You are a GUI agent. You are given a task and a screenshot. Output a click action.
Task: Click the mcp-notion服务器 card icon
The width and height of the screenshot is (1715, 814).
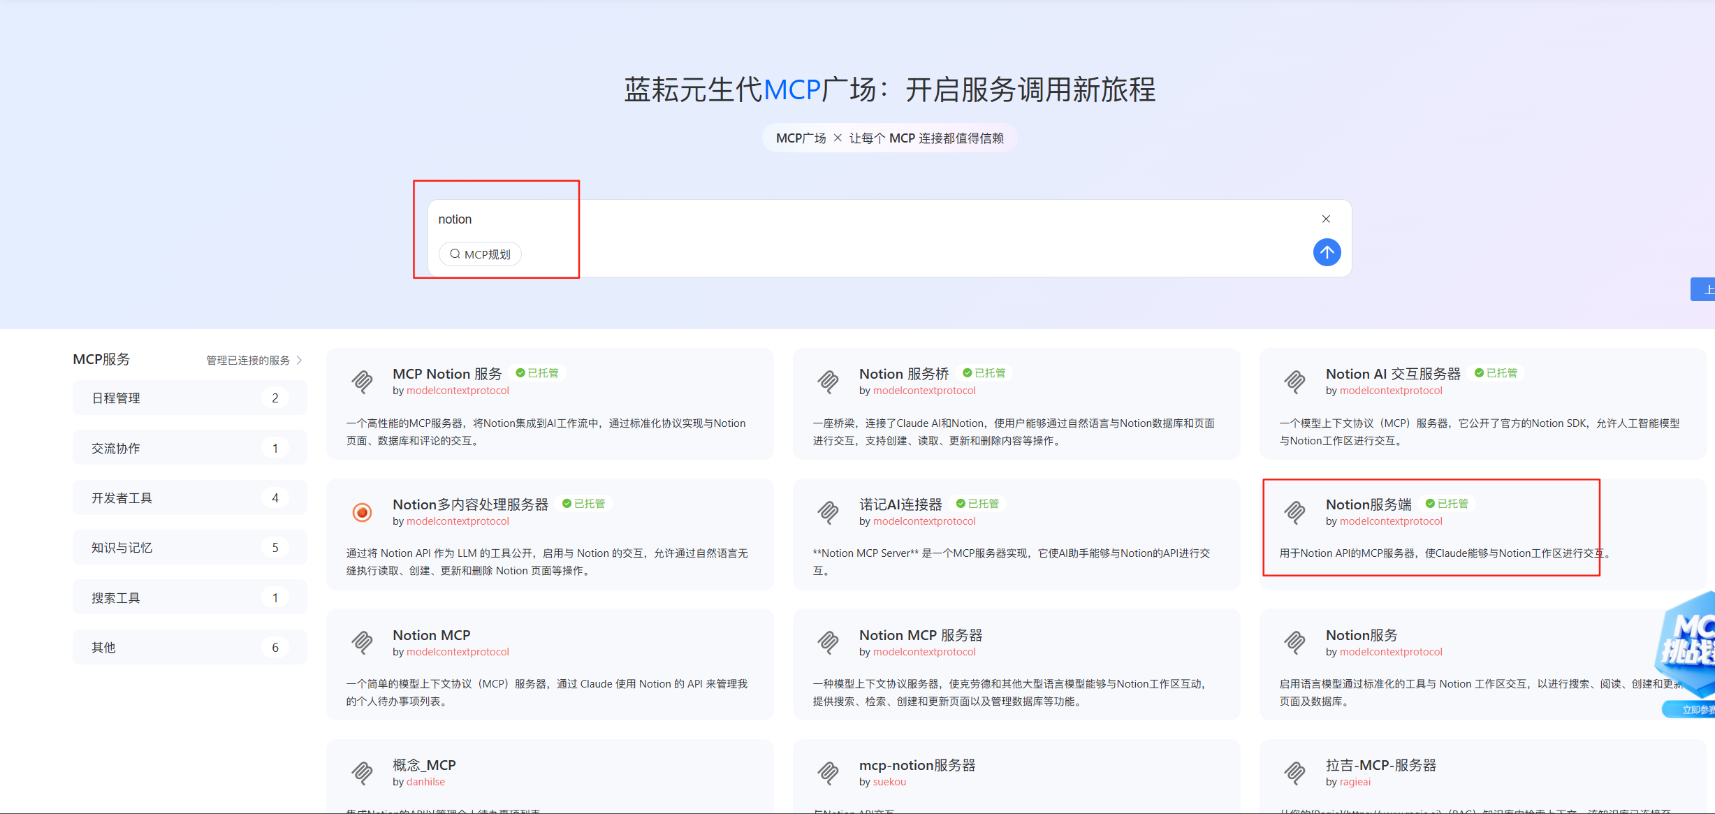(x=828, y=773)
